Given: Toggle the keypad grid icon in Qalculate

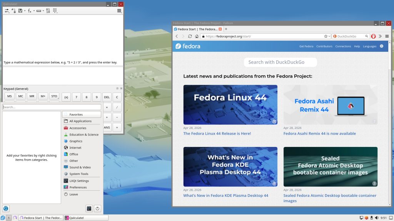Looking at the screenshot, I should tap(55, 11).
